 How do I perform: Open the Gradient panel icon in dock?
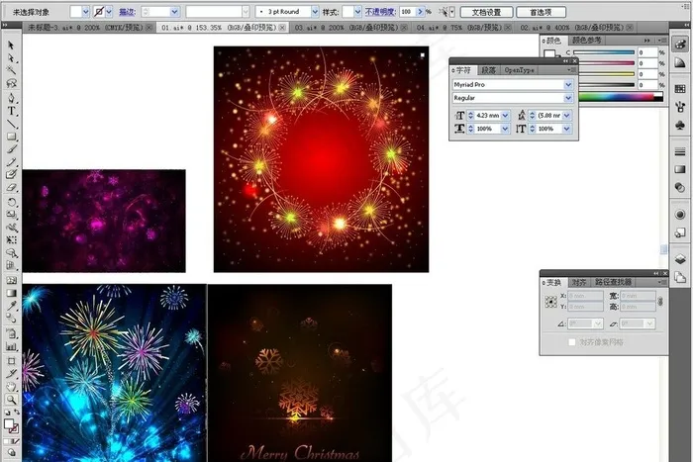pos(680,169)
